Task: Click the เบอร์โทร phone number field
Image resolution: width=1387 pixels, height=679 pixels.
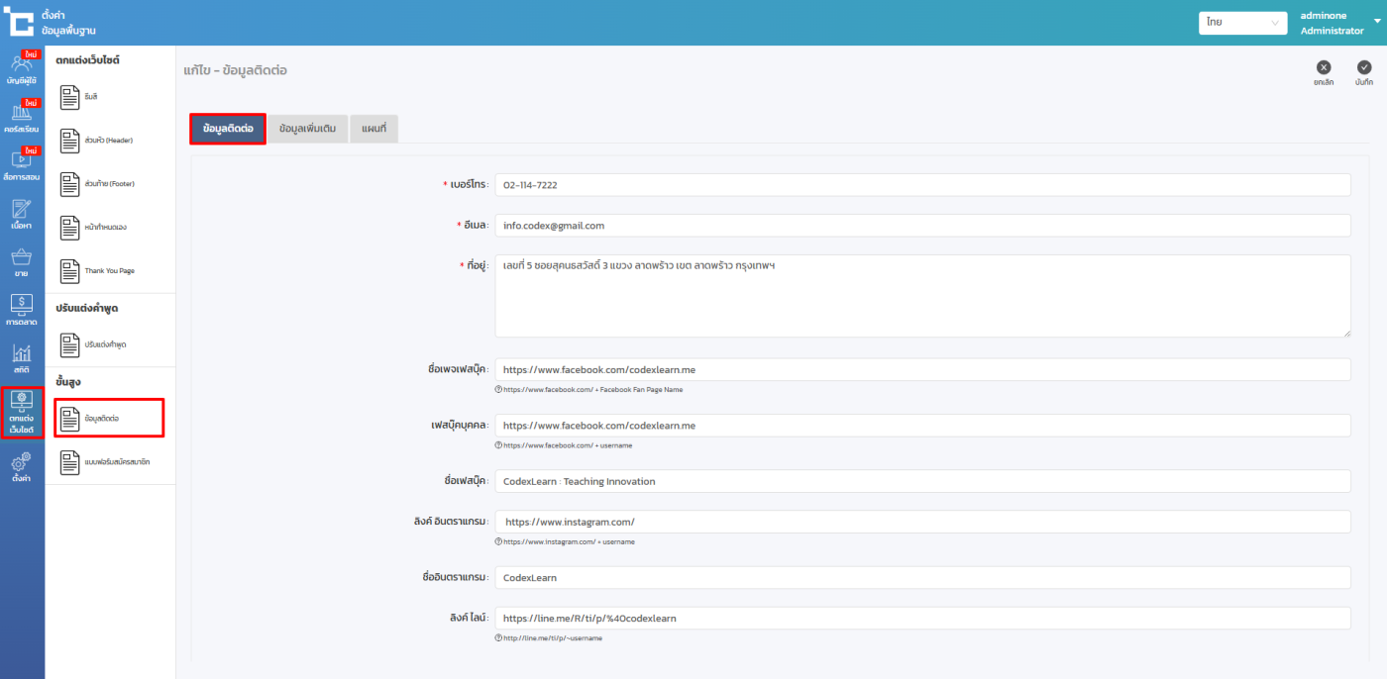Action: [921, 185]
